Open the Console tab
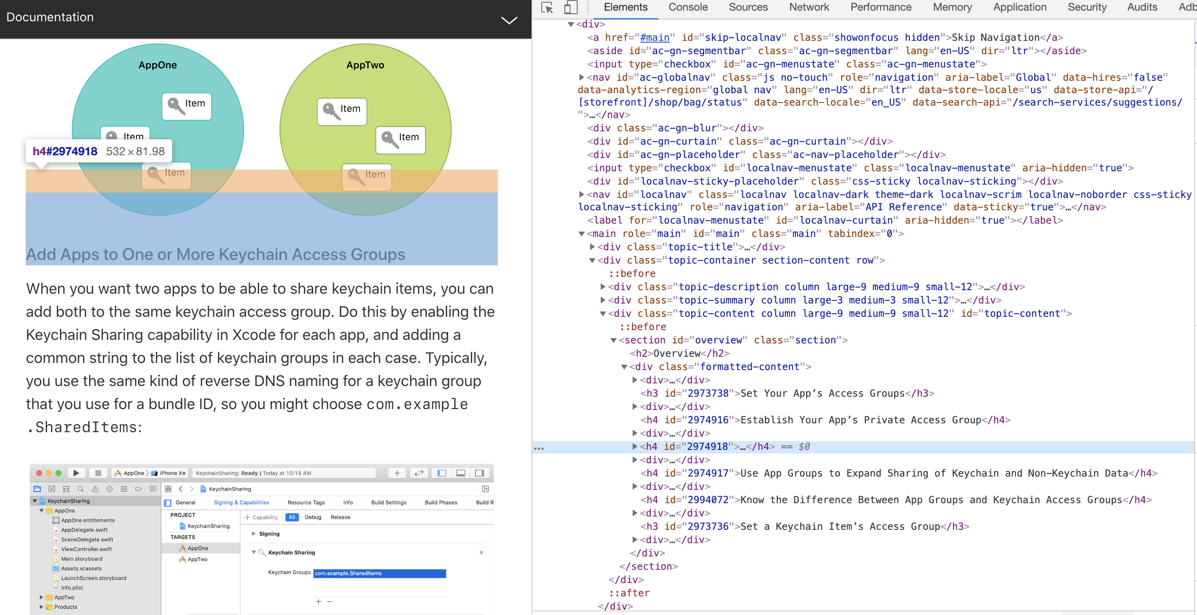The image size is (1197, 615). (688, 8)
